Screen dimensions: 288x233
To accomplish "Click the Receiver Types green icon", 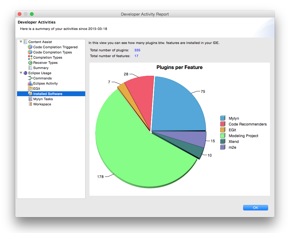I will coord(30,63).
